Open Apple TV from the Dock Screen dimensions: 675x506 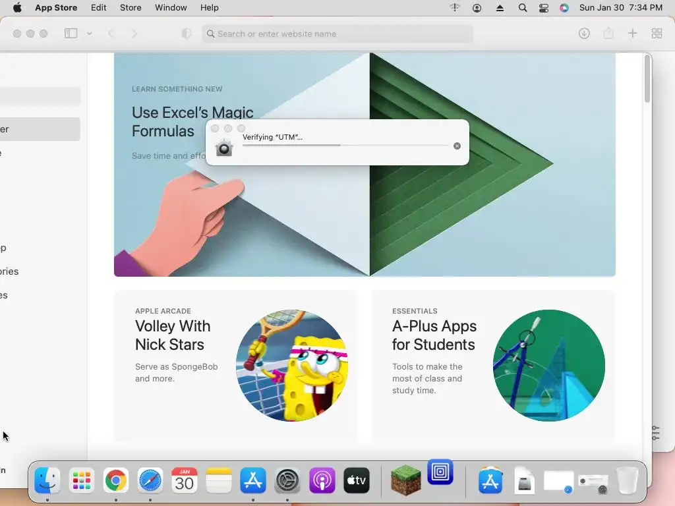click(357, 480)
